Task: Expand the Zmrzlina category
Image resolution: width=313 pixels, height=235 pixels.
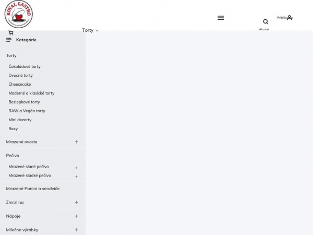Action: pyautogui.click(x=77, y=202)
